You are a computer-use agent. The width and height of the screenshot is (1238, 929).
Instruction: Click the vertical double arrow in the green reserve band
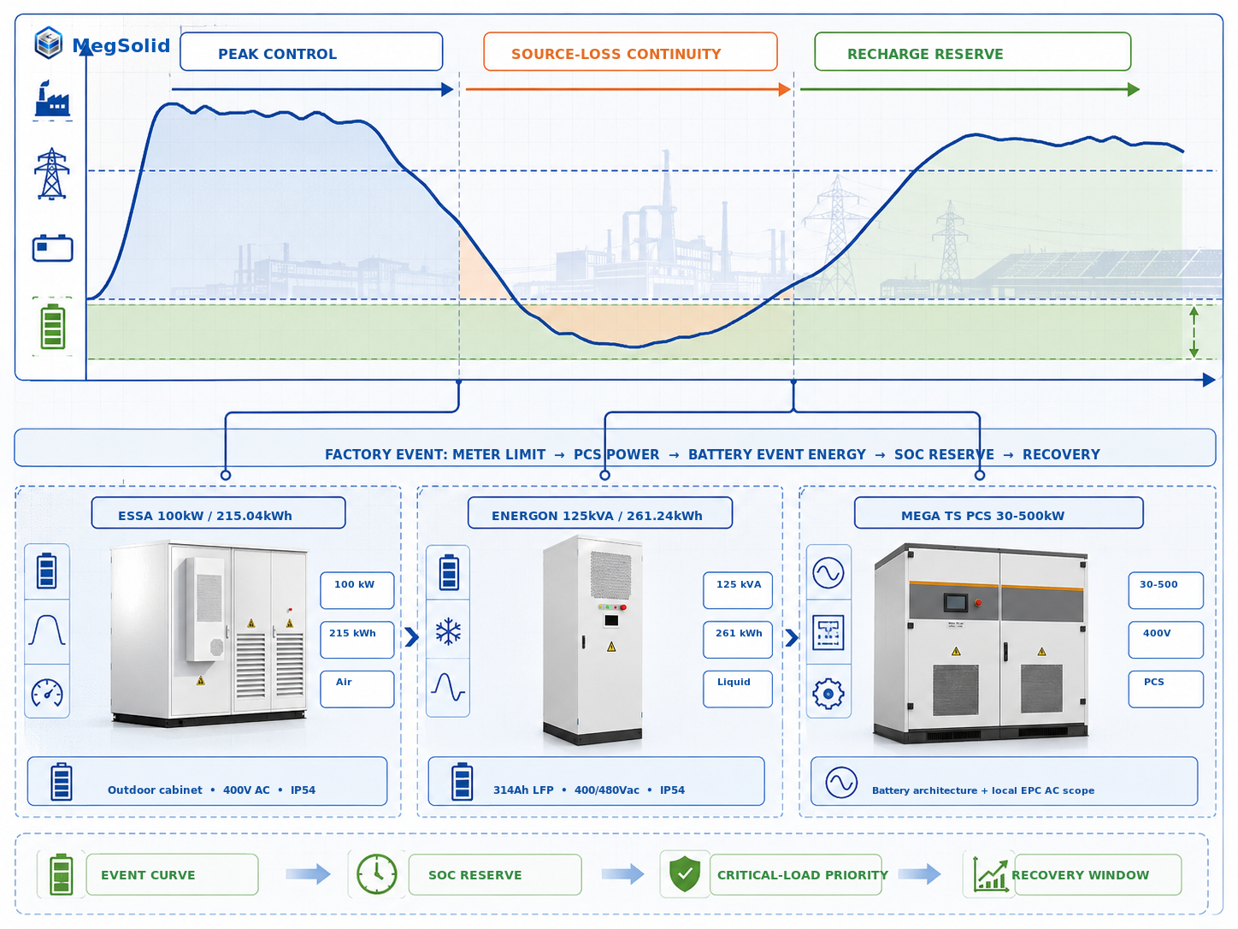pos(1194,332)
